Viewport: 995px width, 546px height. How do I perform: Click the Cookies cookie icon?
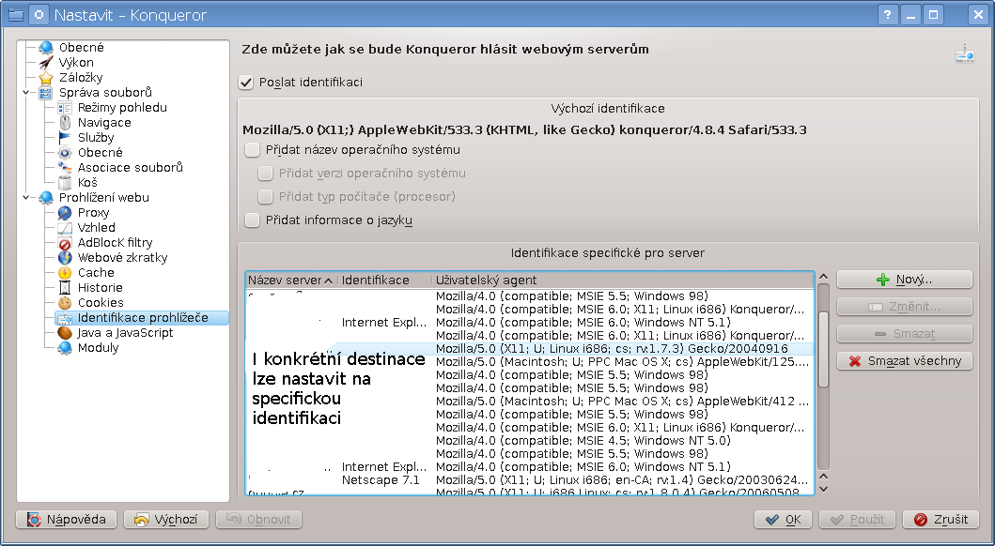[x=65, y=303]
